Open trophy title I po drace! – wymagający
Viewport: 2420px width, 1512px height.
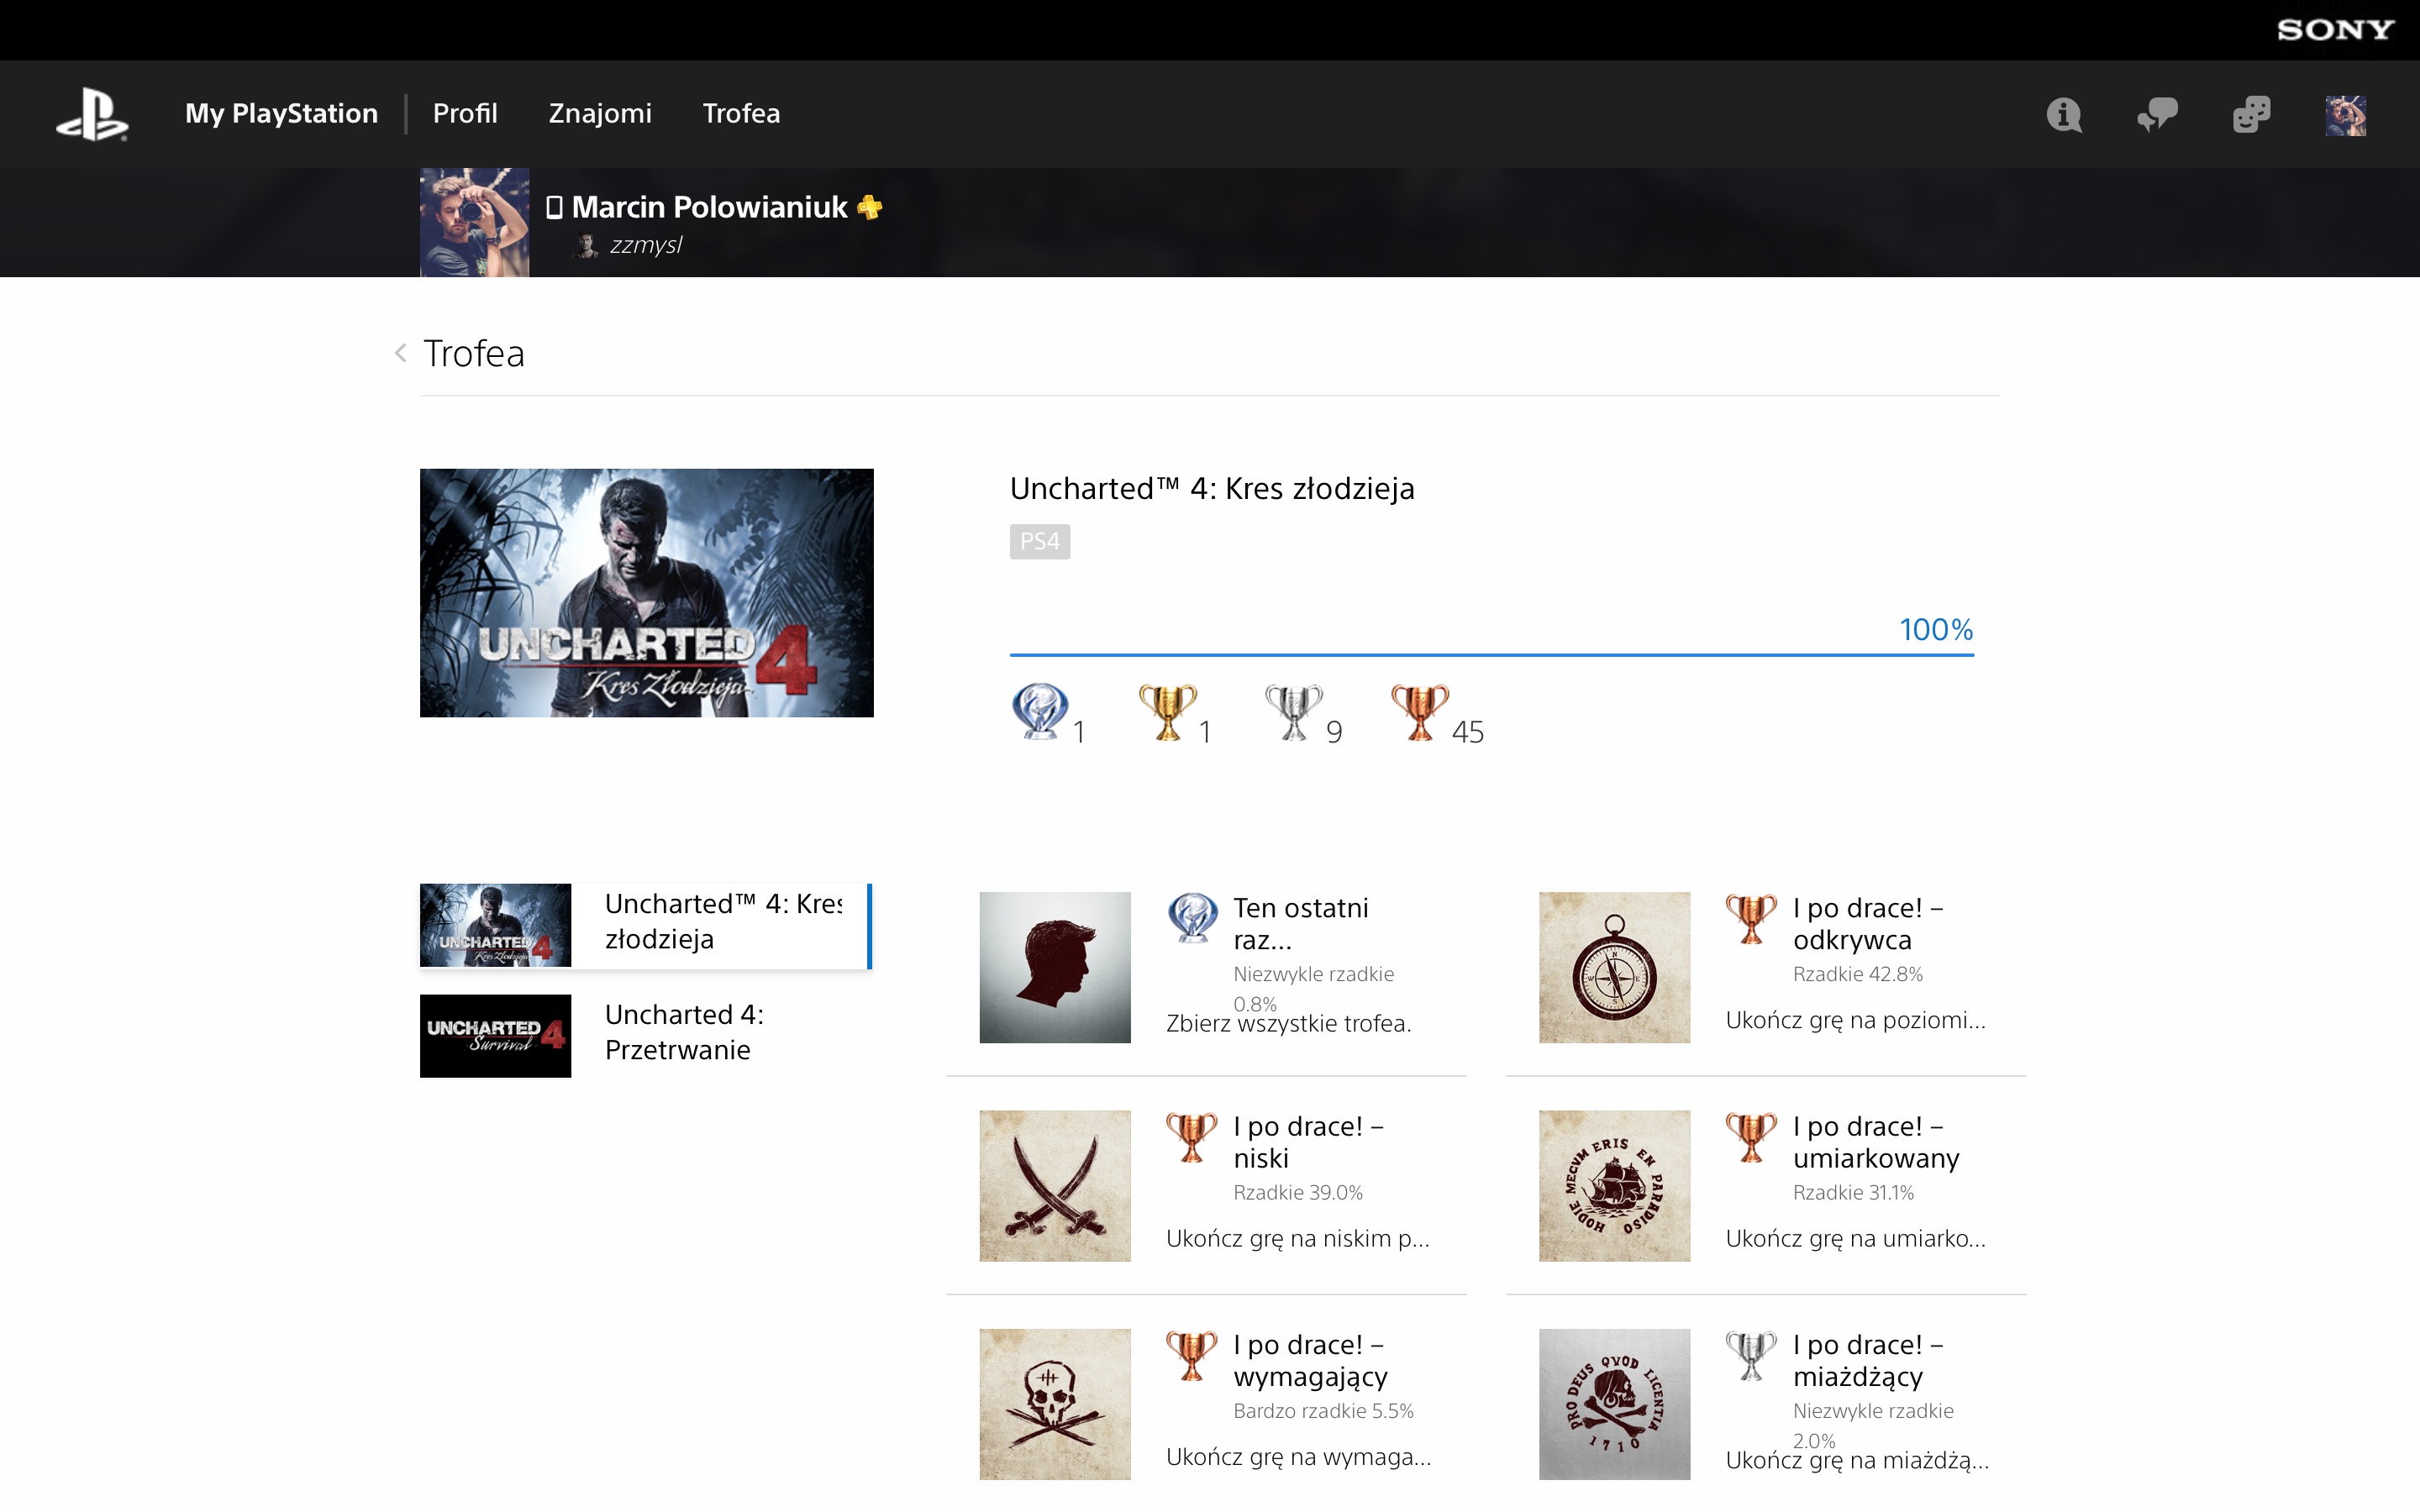[1311, 1361]
